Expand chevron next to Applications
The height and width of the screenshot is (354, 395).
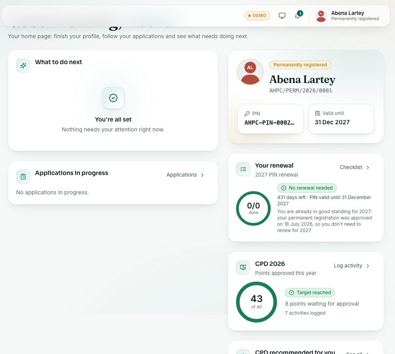[x=202, y=175]
